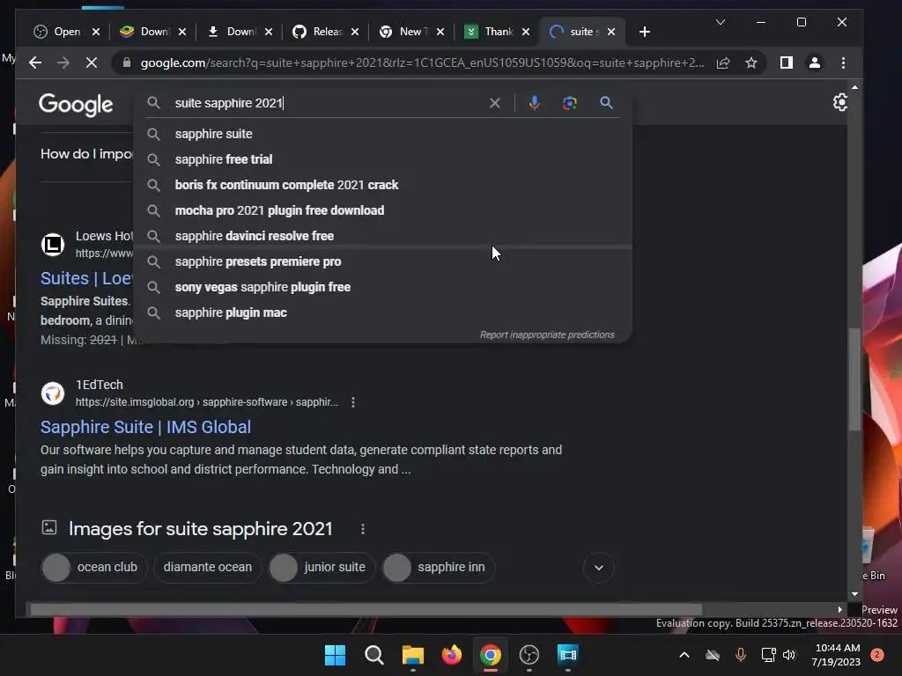The height and width of the screenshot is (676, 902).
Task: Select the diamante ocean image chip
Action: click(x=208, y=568)
